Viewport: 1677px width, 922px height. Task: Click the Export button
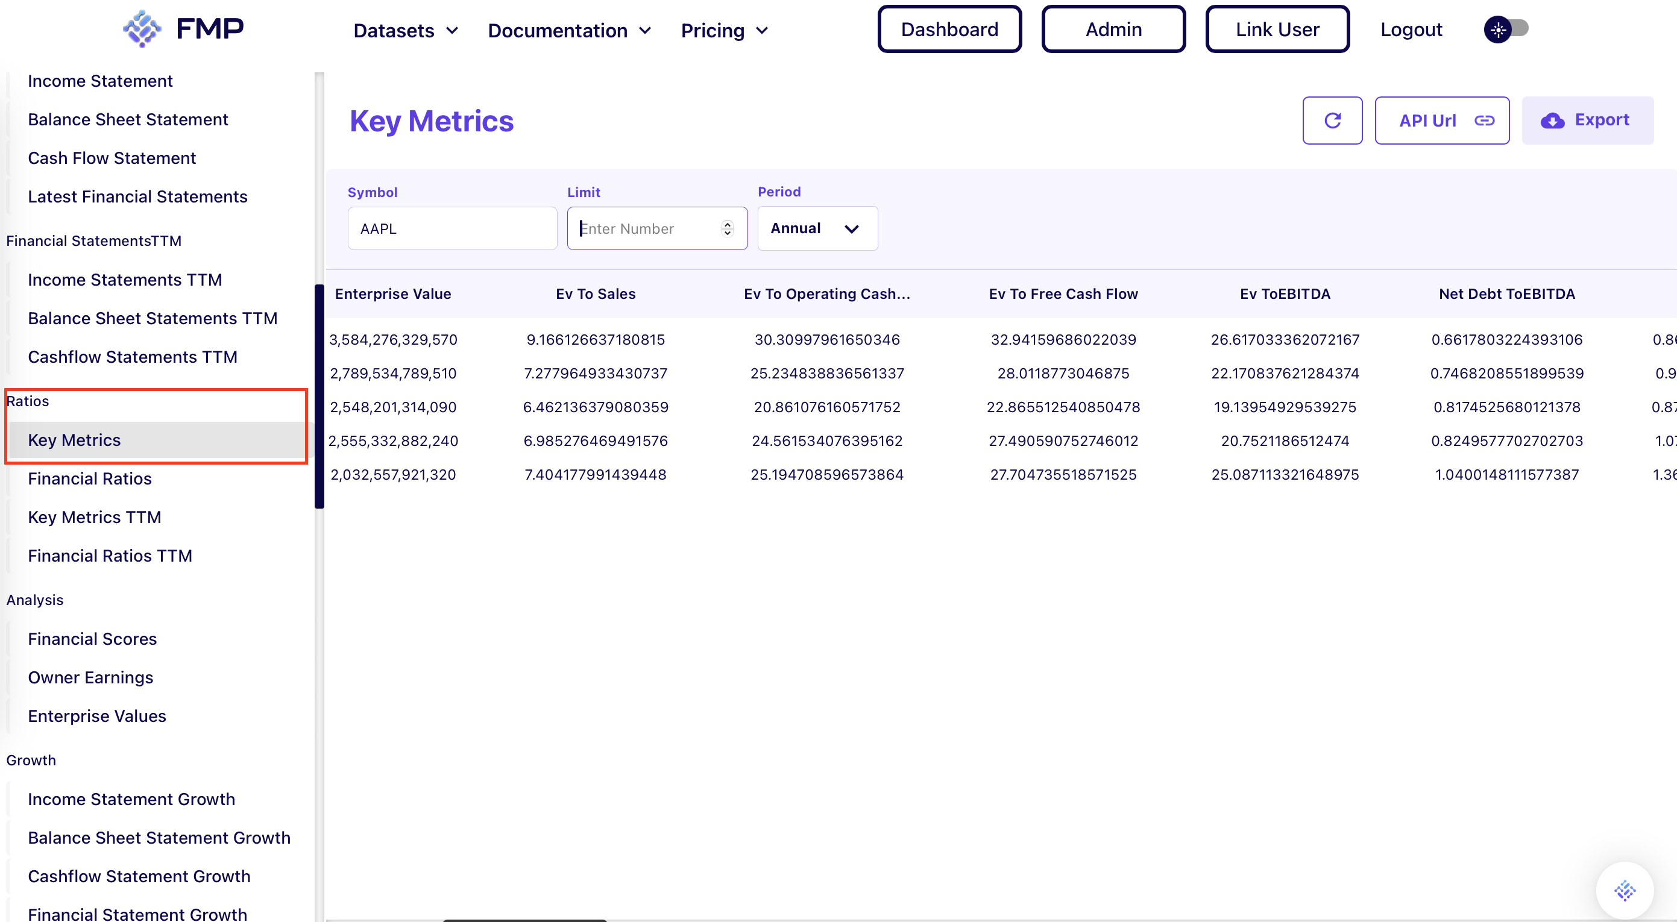[1587, 121]
